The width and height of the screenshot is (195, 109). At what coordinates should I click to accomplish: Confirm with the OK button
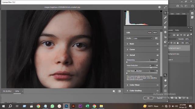click(148, 98)
